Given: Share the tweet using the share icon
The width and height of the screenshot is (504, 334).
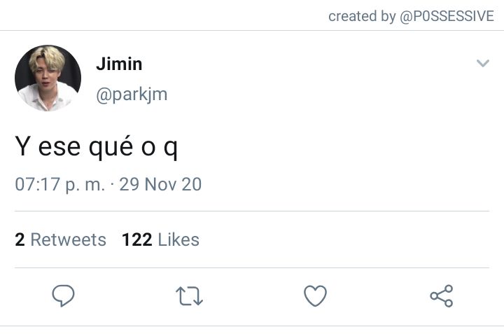Looking at the screenshot, I should tap(442, 295).
